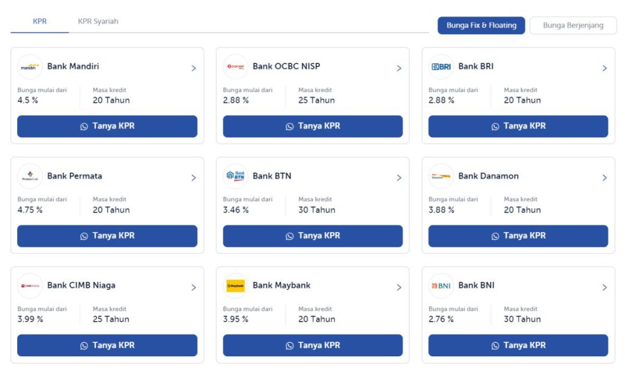Click Tanya KPR for Bank BTN
The height and width of the screenshot is (374, 625).
[312, 236]
